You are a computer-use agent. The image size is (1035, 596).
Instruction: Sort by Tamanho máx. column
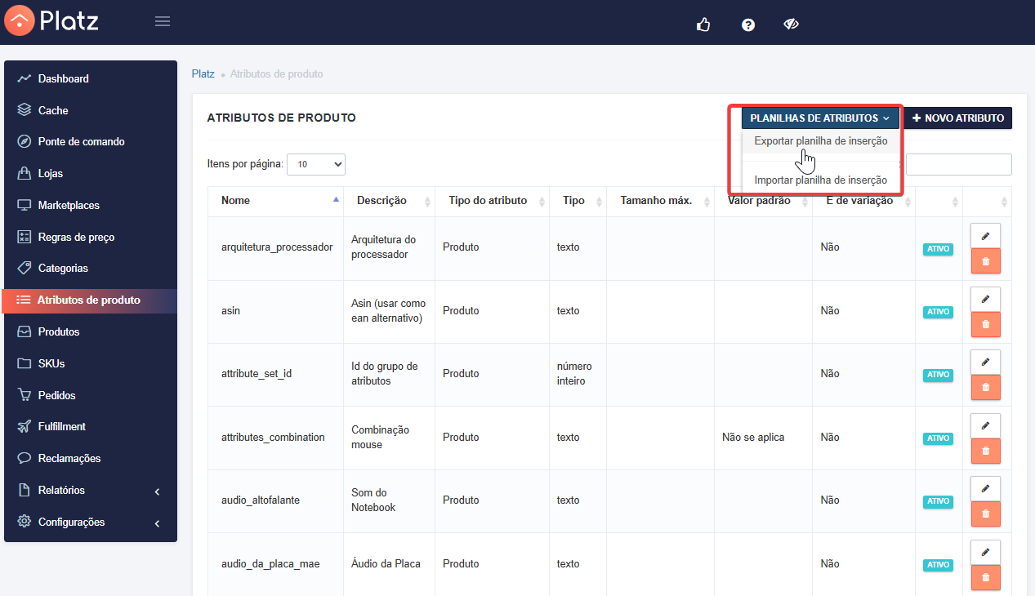click(661, 201)
